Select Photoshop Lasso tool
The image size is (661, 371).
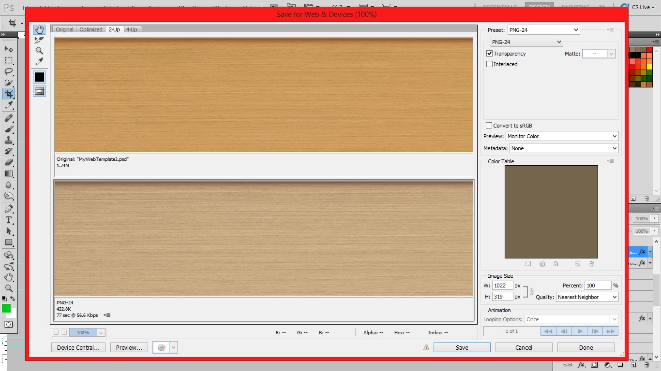(x=9, y=71)
